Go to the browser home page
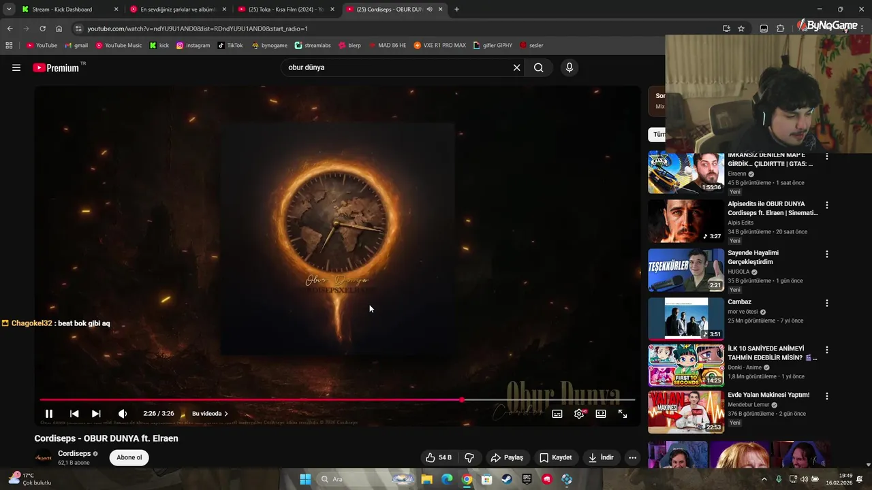Viewport: 872px width, 490px height. [x=59, y=29]
